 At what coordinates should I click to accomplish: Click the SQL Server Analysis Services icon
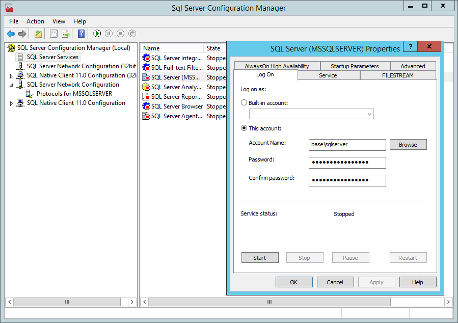coord(146,87)
